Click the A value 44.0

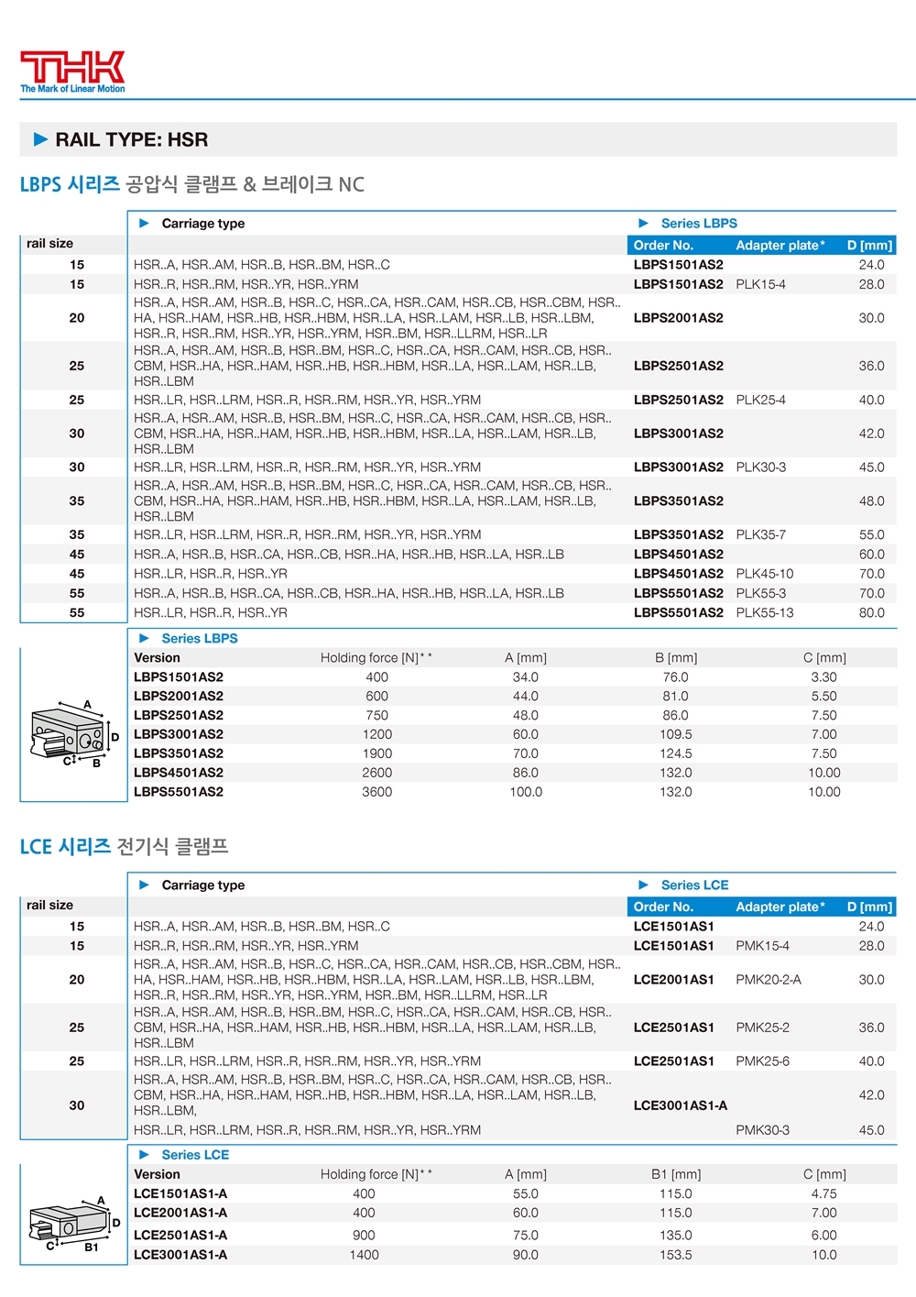(x=526, y=697)
